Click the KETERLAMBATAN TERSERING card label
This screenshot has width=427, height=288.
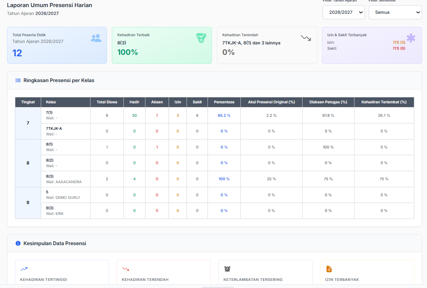(253, 279)
